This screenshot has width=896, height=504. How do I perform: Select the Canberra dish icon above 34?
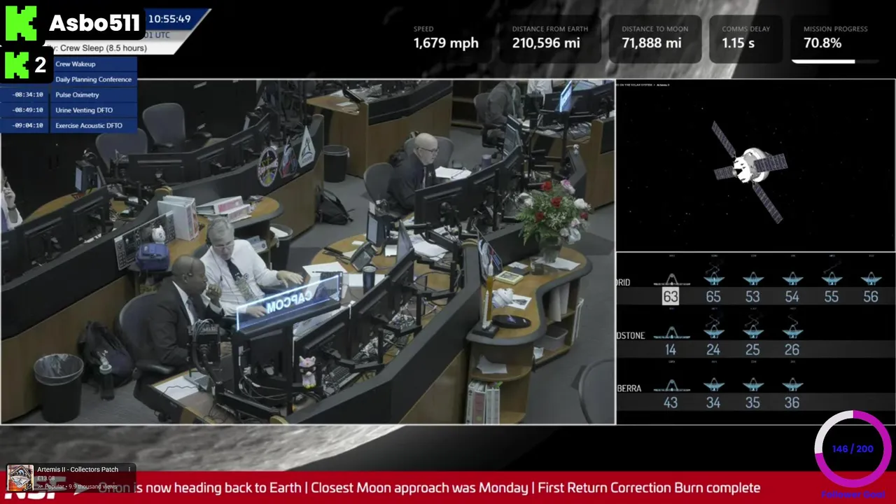713,385
